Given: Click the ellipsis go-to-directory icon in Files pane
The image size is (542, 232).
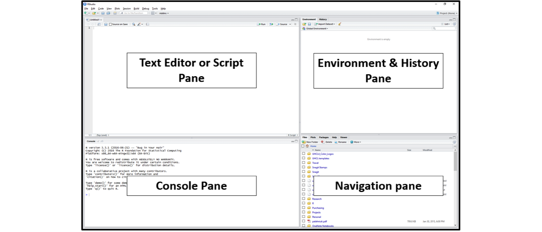Looking at the screenshot, I should pos(454,146).
